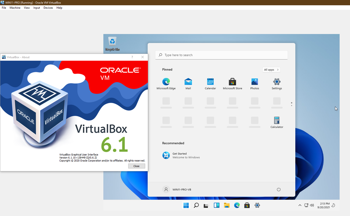Open Settings gear in the taskbar

pos(257,205)
